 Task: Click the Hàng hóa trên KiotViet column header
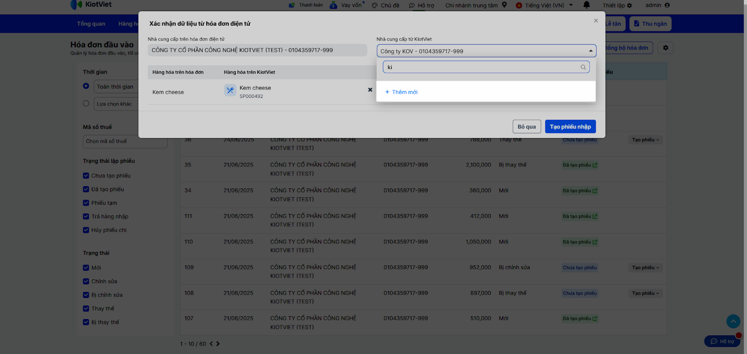tap(250, 72)
